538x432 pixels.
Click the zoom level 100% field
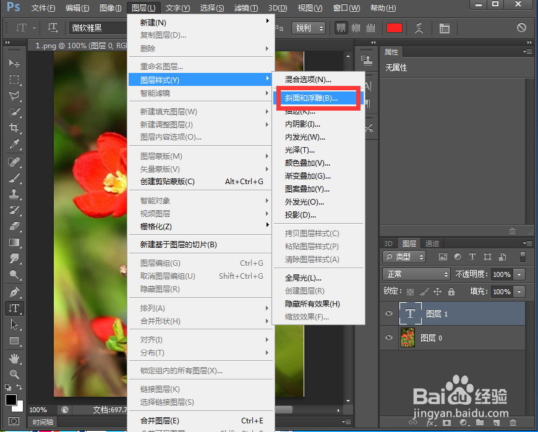(41, 410)
